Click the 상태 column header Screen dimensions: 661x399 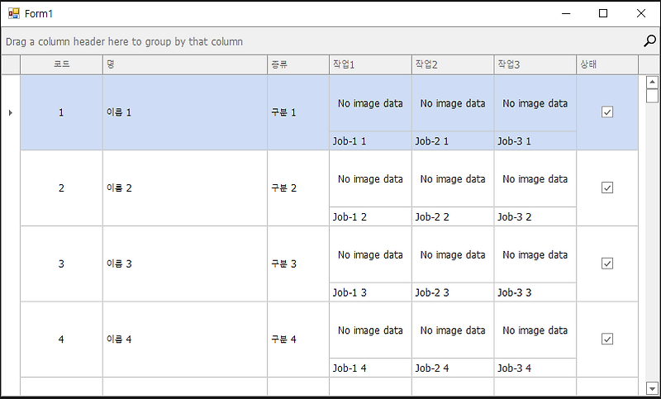[607, 64]
